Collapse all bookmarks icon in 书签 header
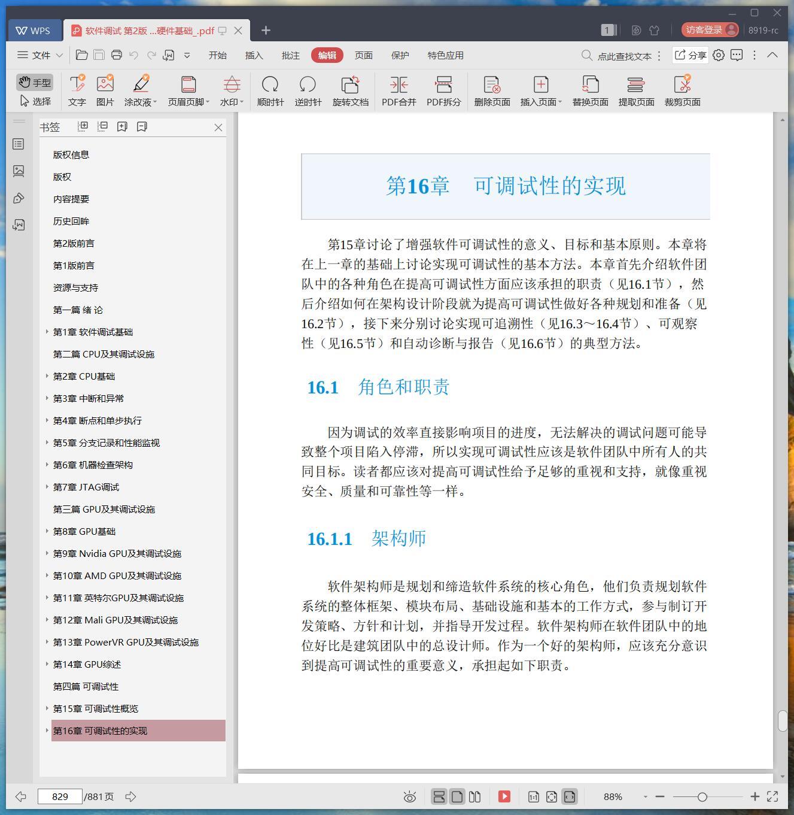This screenshot has width=794, height=815. pyautogui.click(x=103, y=126)
